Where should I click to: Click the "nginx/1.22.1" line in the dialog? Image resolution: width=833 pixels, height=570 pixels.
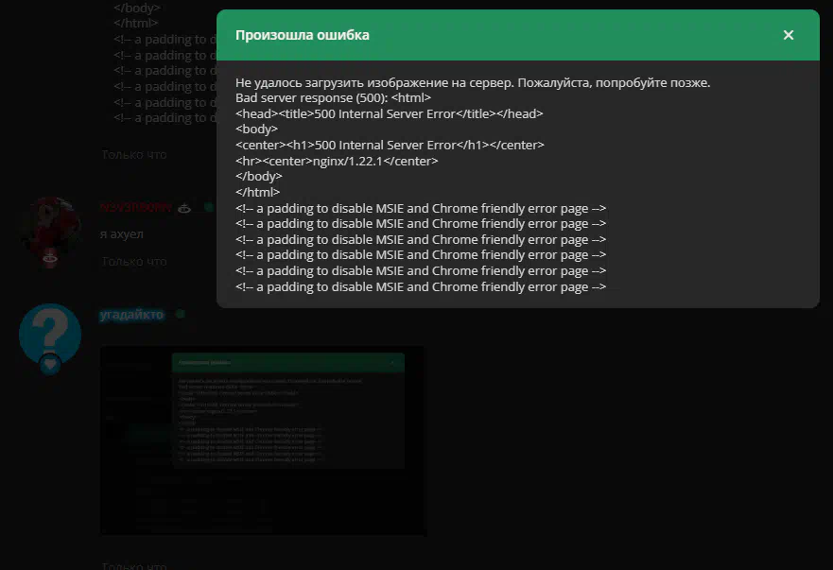(337, 161)
